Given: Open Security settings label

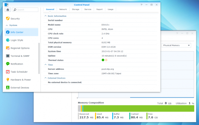Looking at the screenshot, I should tap(15, 18).
